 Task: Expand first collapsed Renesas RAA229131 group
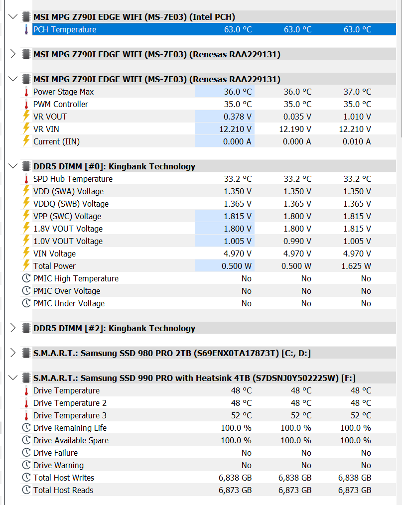click(13, 54)
